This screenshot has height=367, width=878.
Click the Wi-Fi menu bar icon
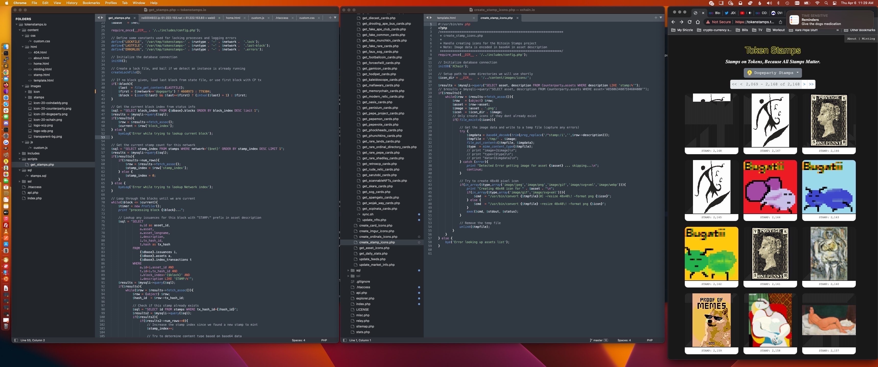coord(817,3)
